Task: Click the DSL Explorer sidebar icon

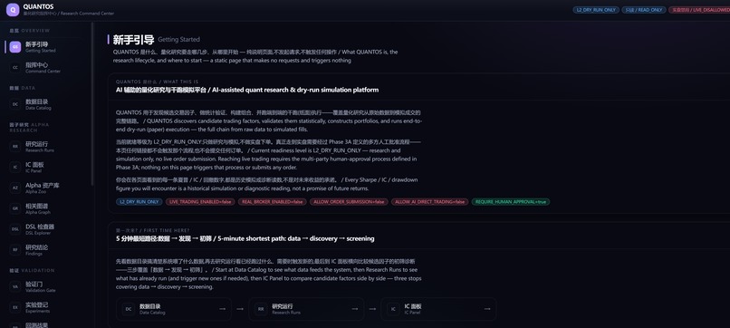Action: coord(15,228)
